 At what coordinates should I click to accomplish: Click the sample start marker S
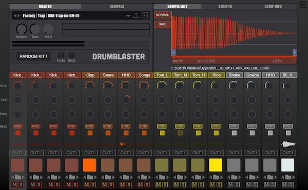(174, 52)
